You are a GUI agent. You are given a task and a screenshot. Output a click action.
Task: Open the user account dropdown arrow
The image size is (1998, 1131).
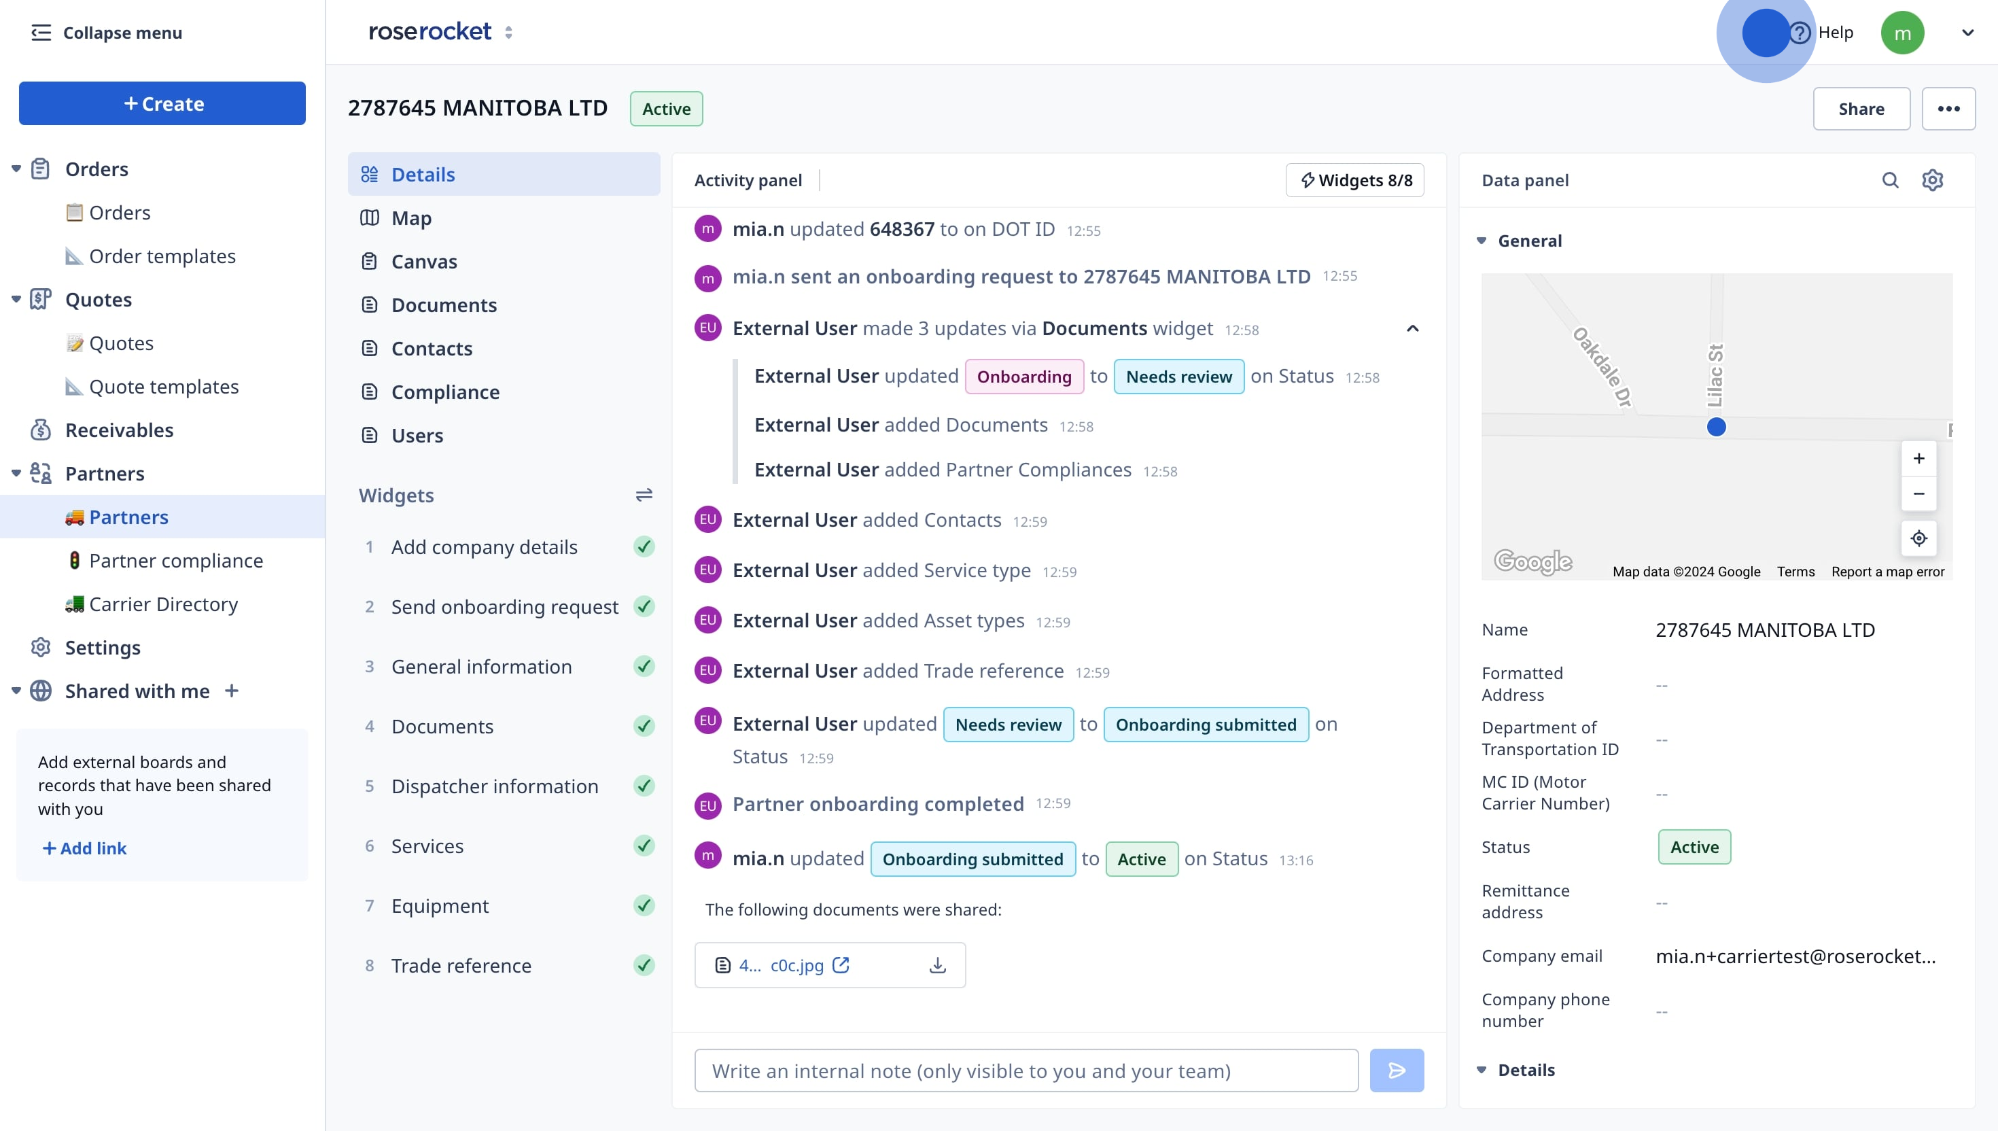click(x=1967, y=33)
